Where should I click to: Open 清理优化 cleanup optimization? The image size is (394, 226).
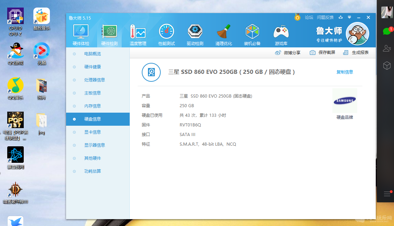(x=224, y=35)
